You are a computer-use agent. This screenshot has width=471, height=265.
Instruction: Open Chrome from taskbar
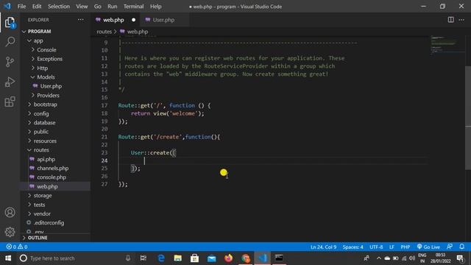tap(245, 258)
